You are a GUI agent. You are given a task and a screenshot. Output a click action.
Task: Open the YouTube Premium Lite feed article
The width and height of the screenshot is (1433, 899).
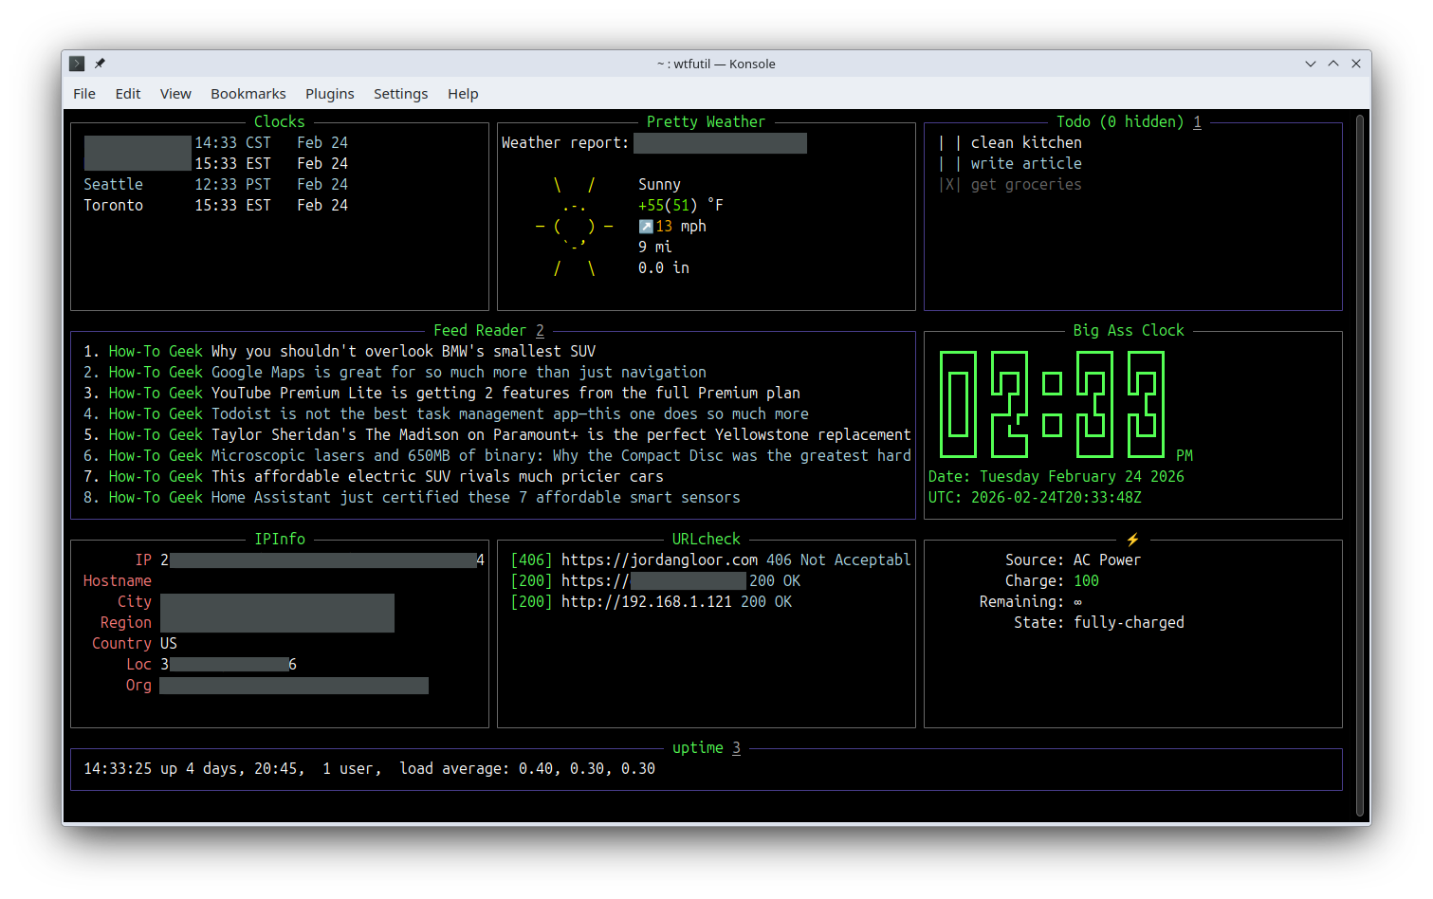click(x=442, y=393)
